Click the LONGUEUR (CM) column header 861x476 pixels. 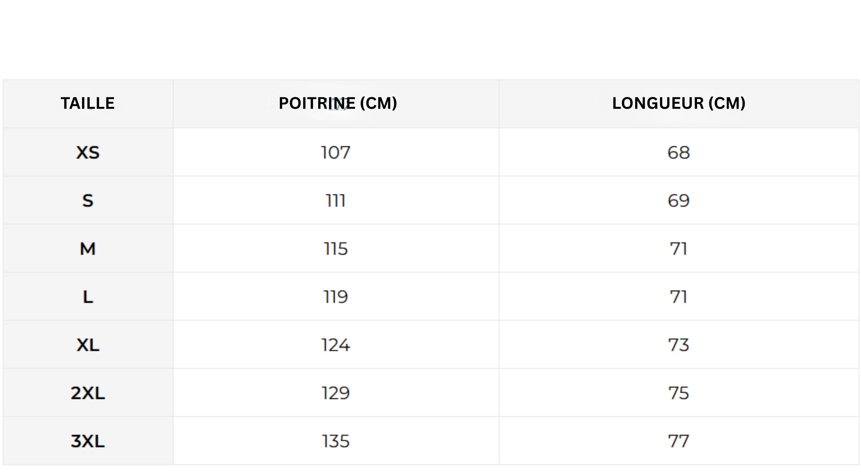(679, 103)
